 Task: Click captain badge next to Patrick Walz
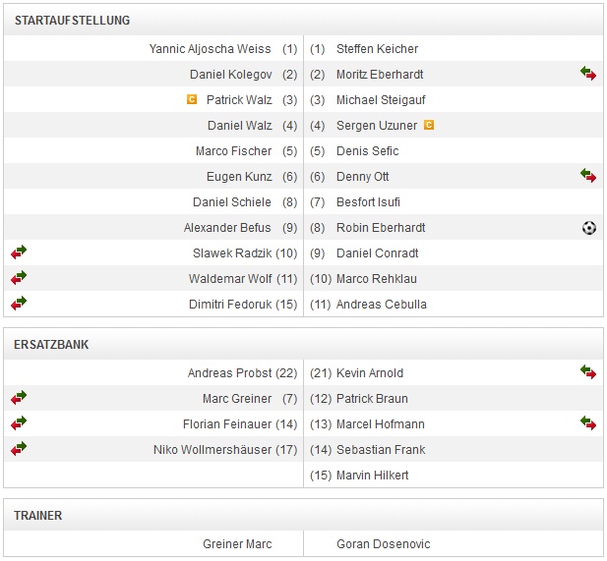click(192, 99)
